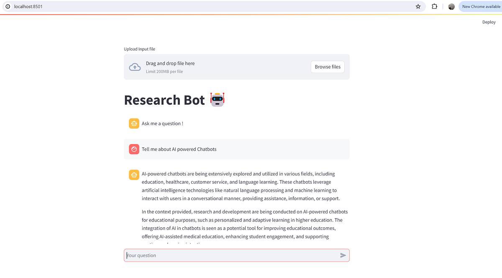Click the site information icon in the address bar
Screen dimensions: 502x278
[8, 6]
